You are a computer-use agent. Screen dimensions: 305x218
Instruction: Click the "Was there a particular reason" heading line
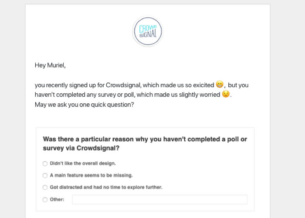tap(145, 139)
